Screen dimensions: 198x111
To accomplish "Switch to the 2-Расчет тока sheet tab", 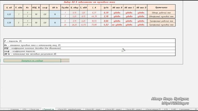I will pyautogui.click(x=34, y=109).
